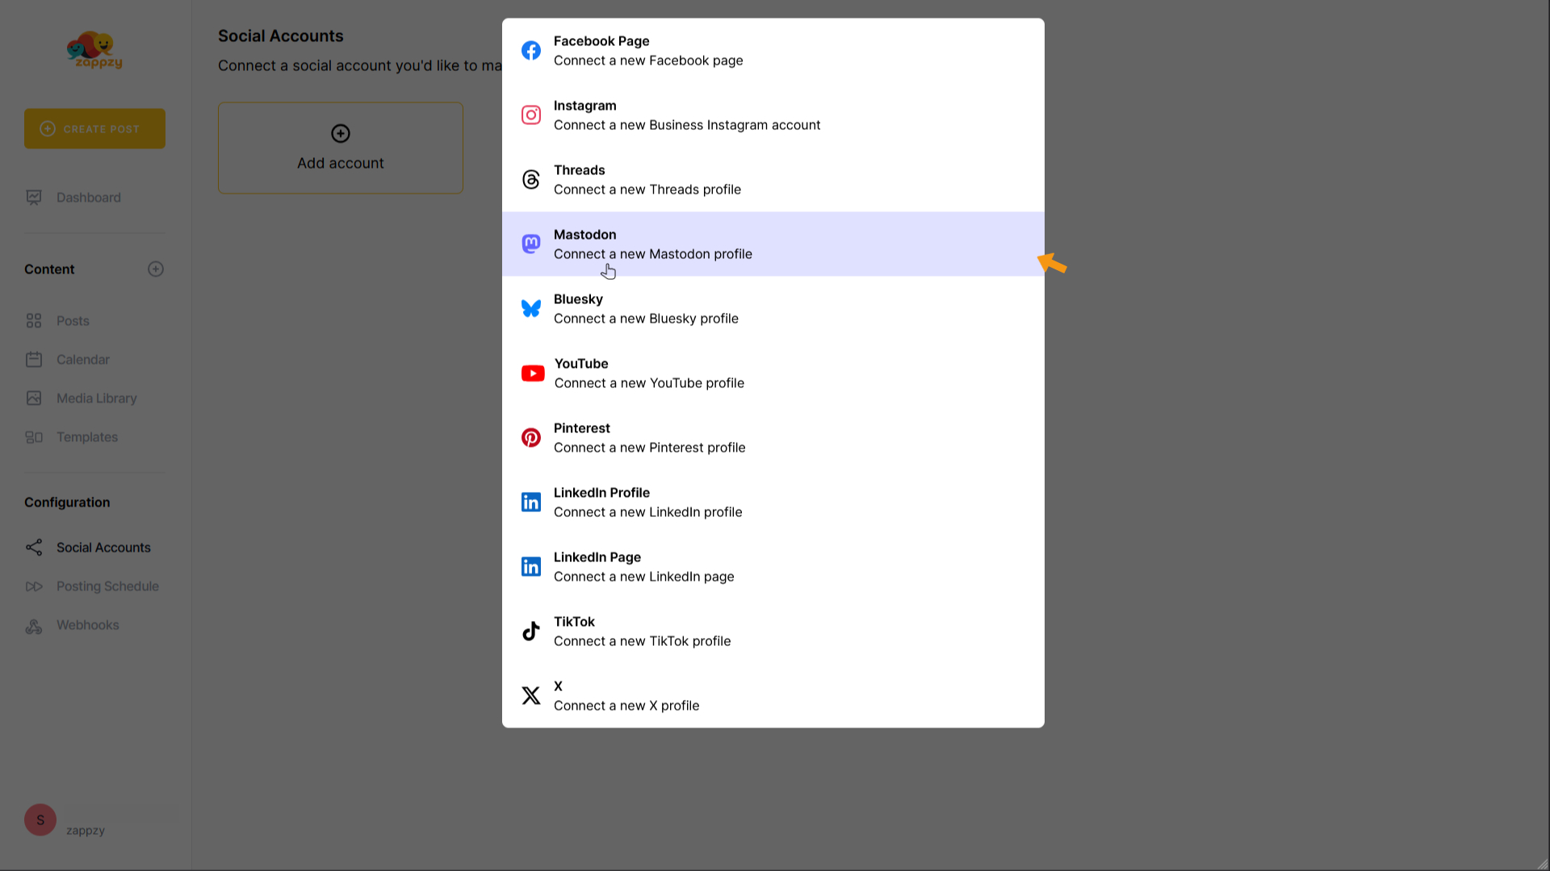Click the Instagram logo icon
Screen dimensions: 1550x871
pyautogui.click(x=531, y=115)
